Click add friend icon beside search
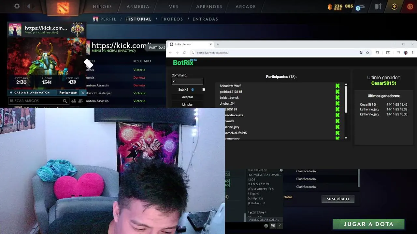417x234 pixels. coord(74,101)
